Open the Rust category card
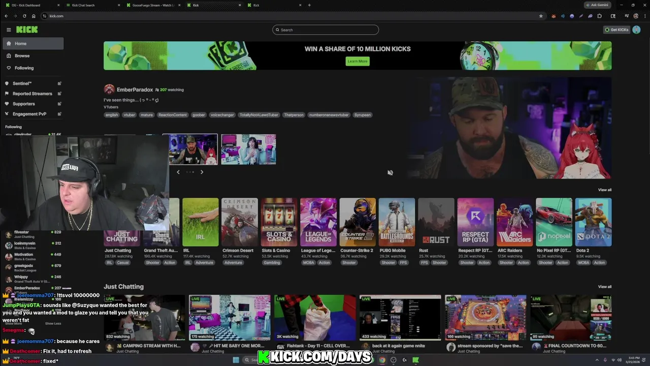 [436, 222]
